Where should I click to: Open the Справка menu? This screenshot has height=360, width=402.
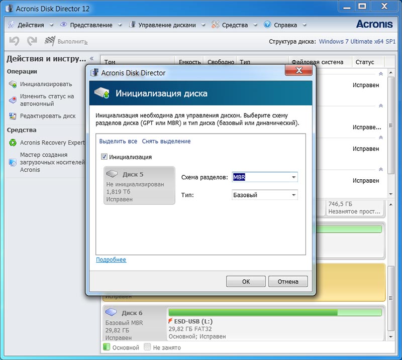click(285, 25)
